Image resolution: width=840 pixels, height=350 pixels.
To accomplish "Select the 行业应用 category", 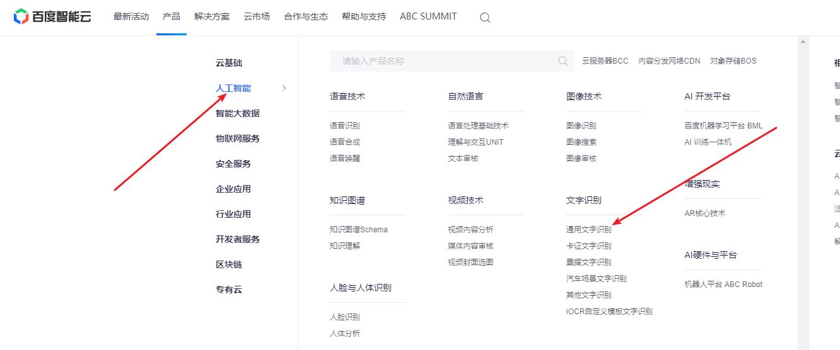I will 233,214.
